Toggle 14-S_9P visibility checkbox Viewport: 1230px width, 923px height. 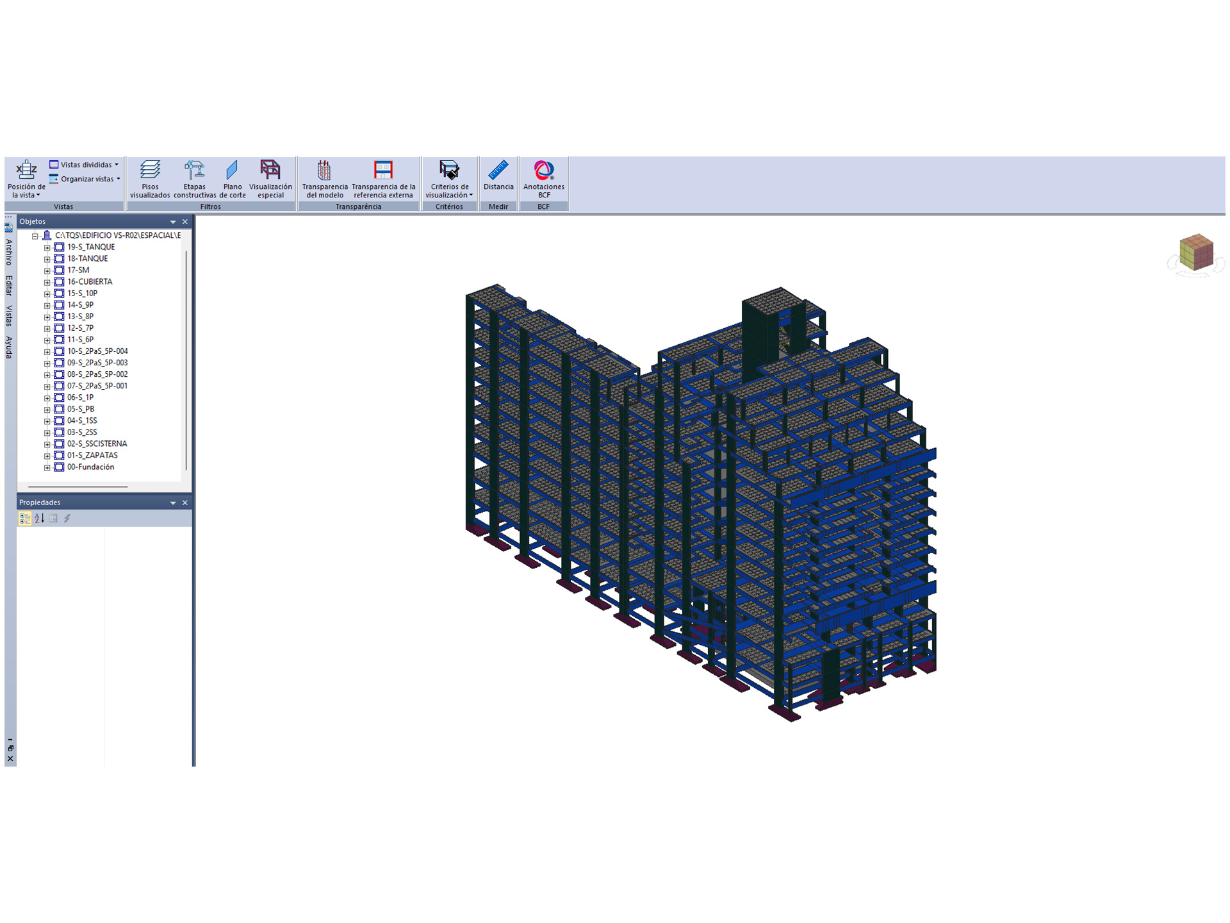point(59,304)
